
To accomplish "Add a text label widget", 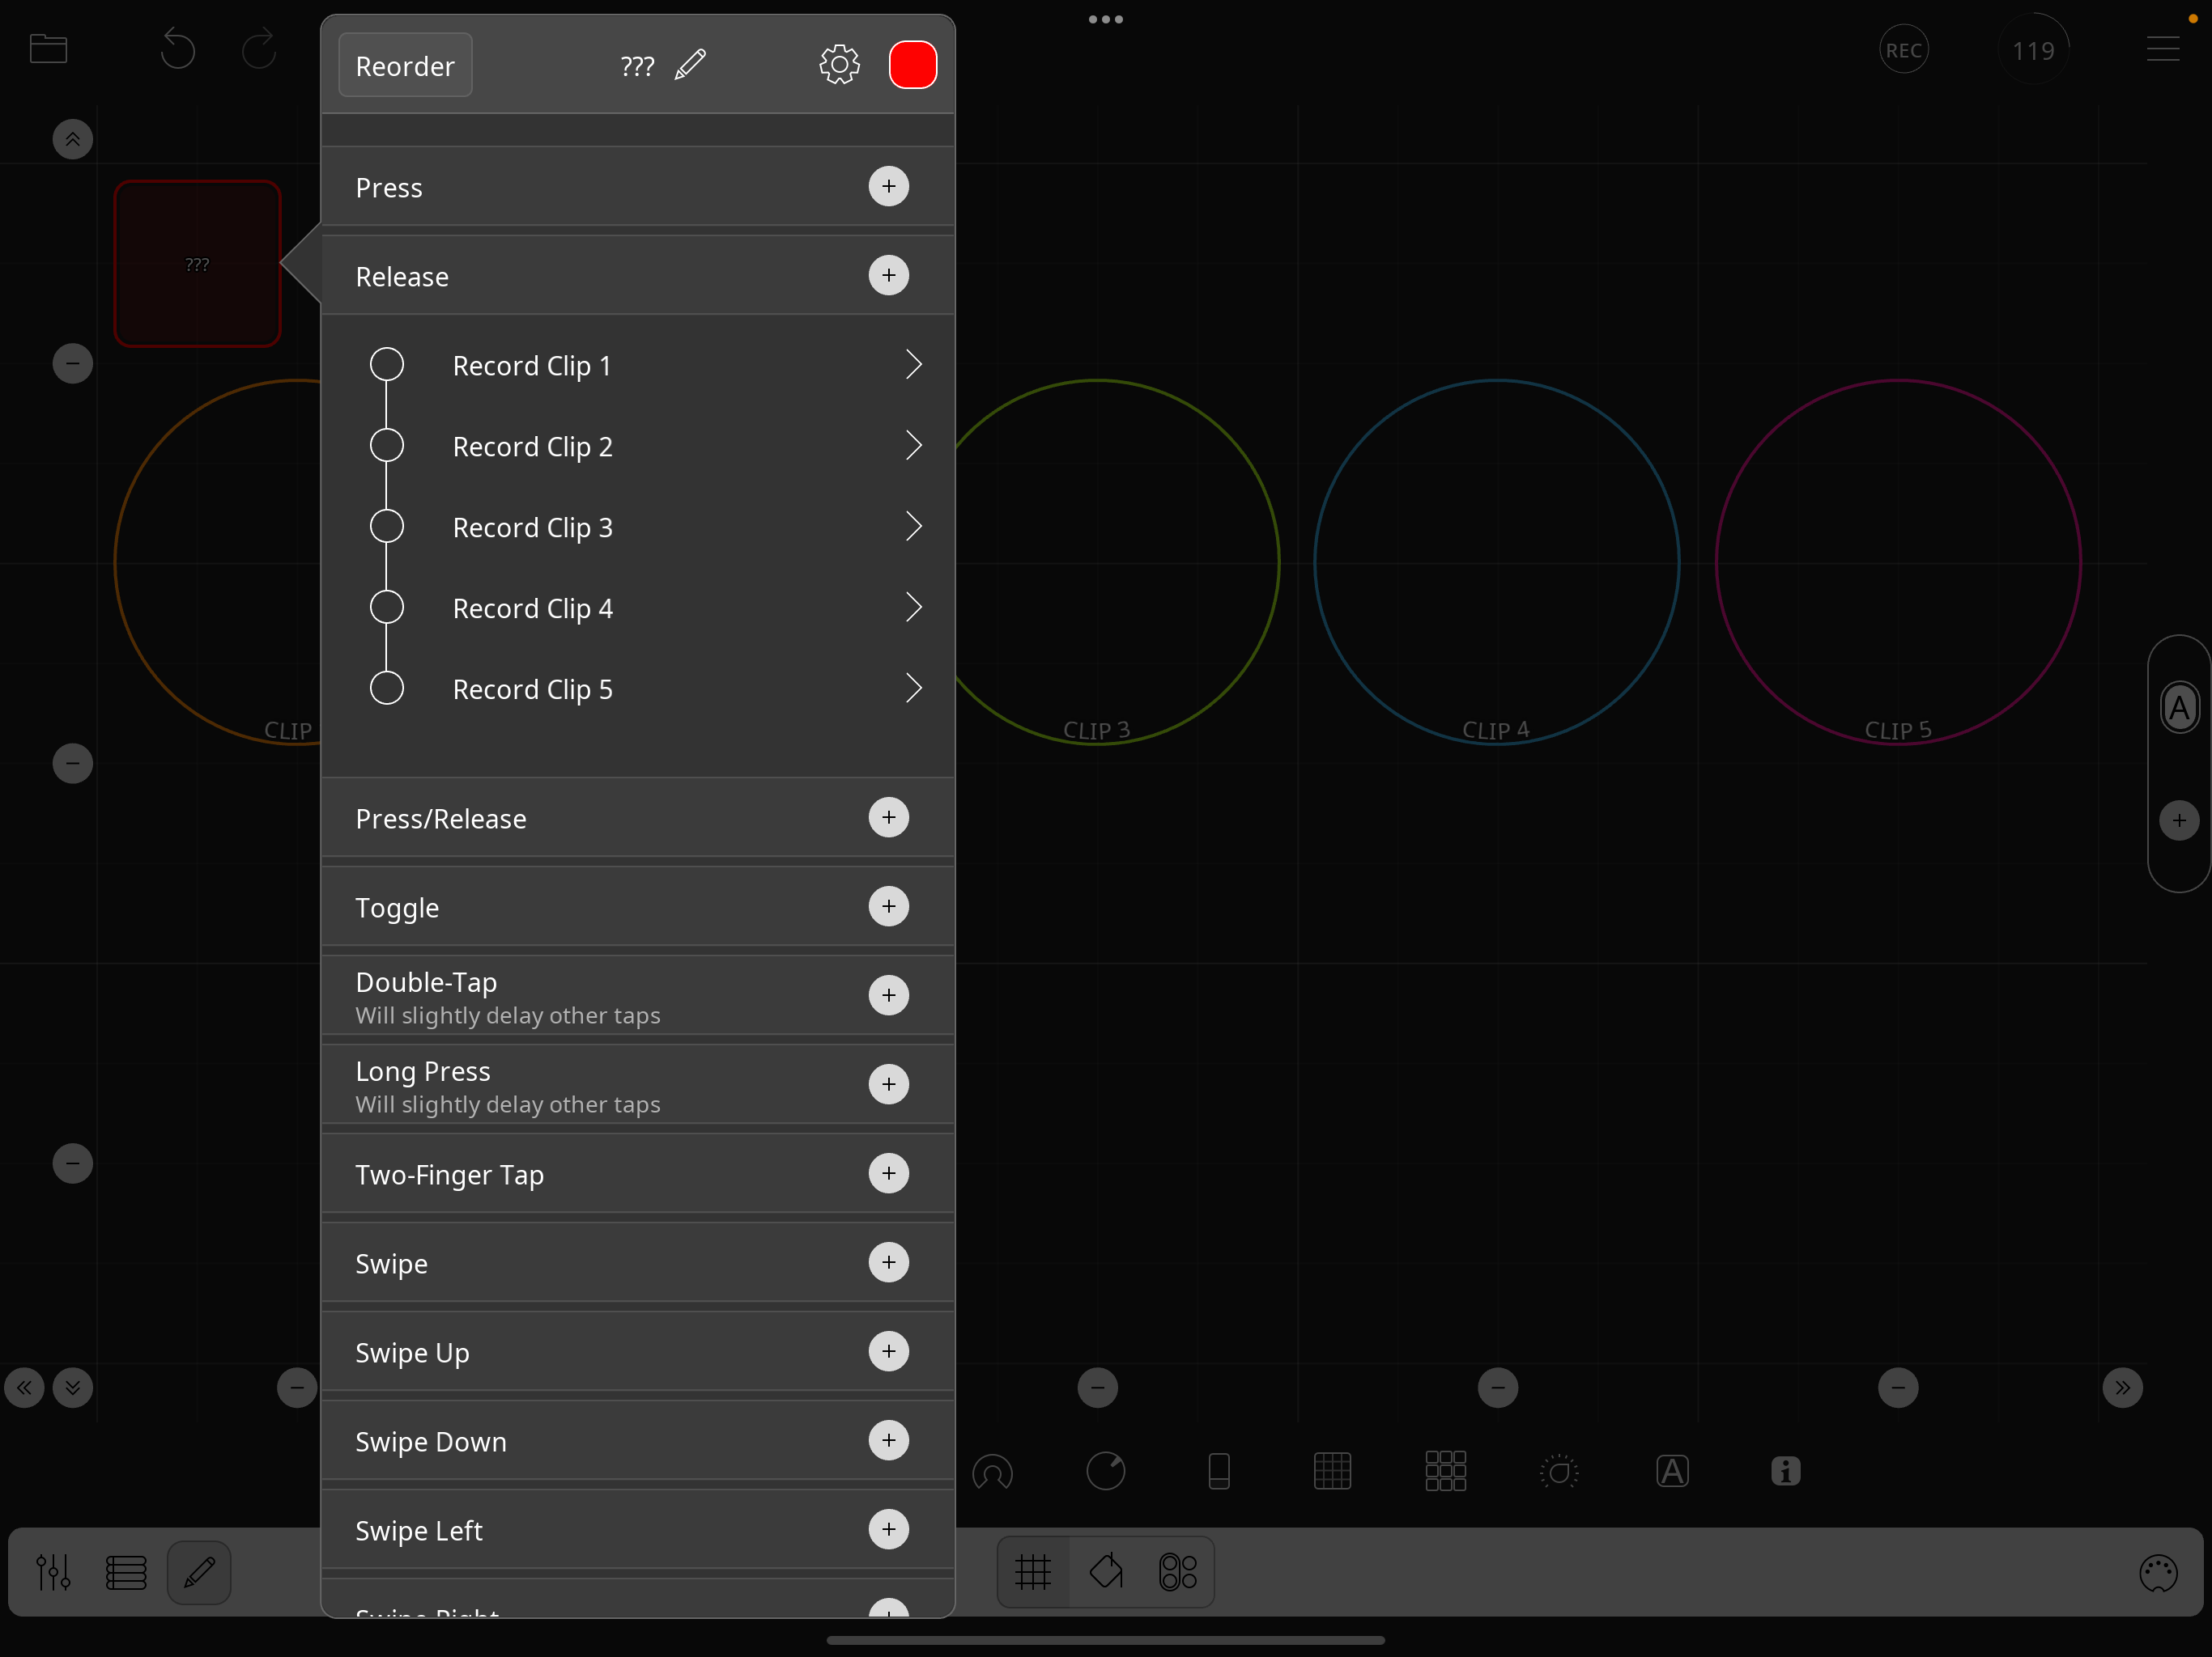I will (x=1672, y=1471).
